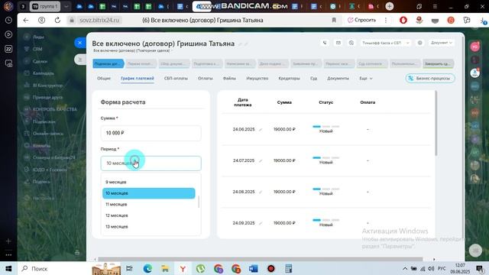Open the Документ dropdown button
The width and height of the screenshot is (489, 275).
click(442, 43)
